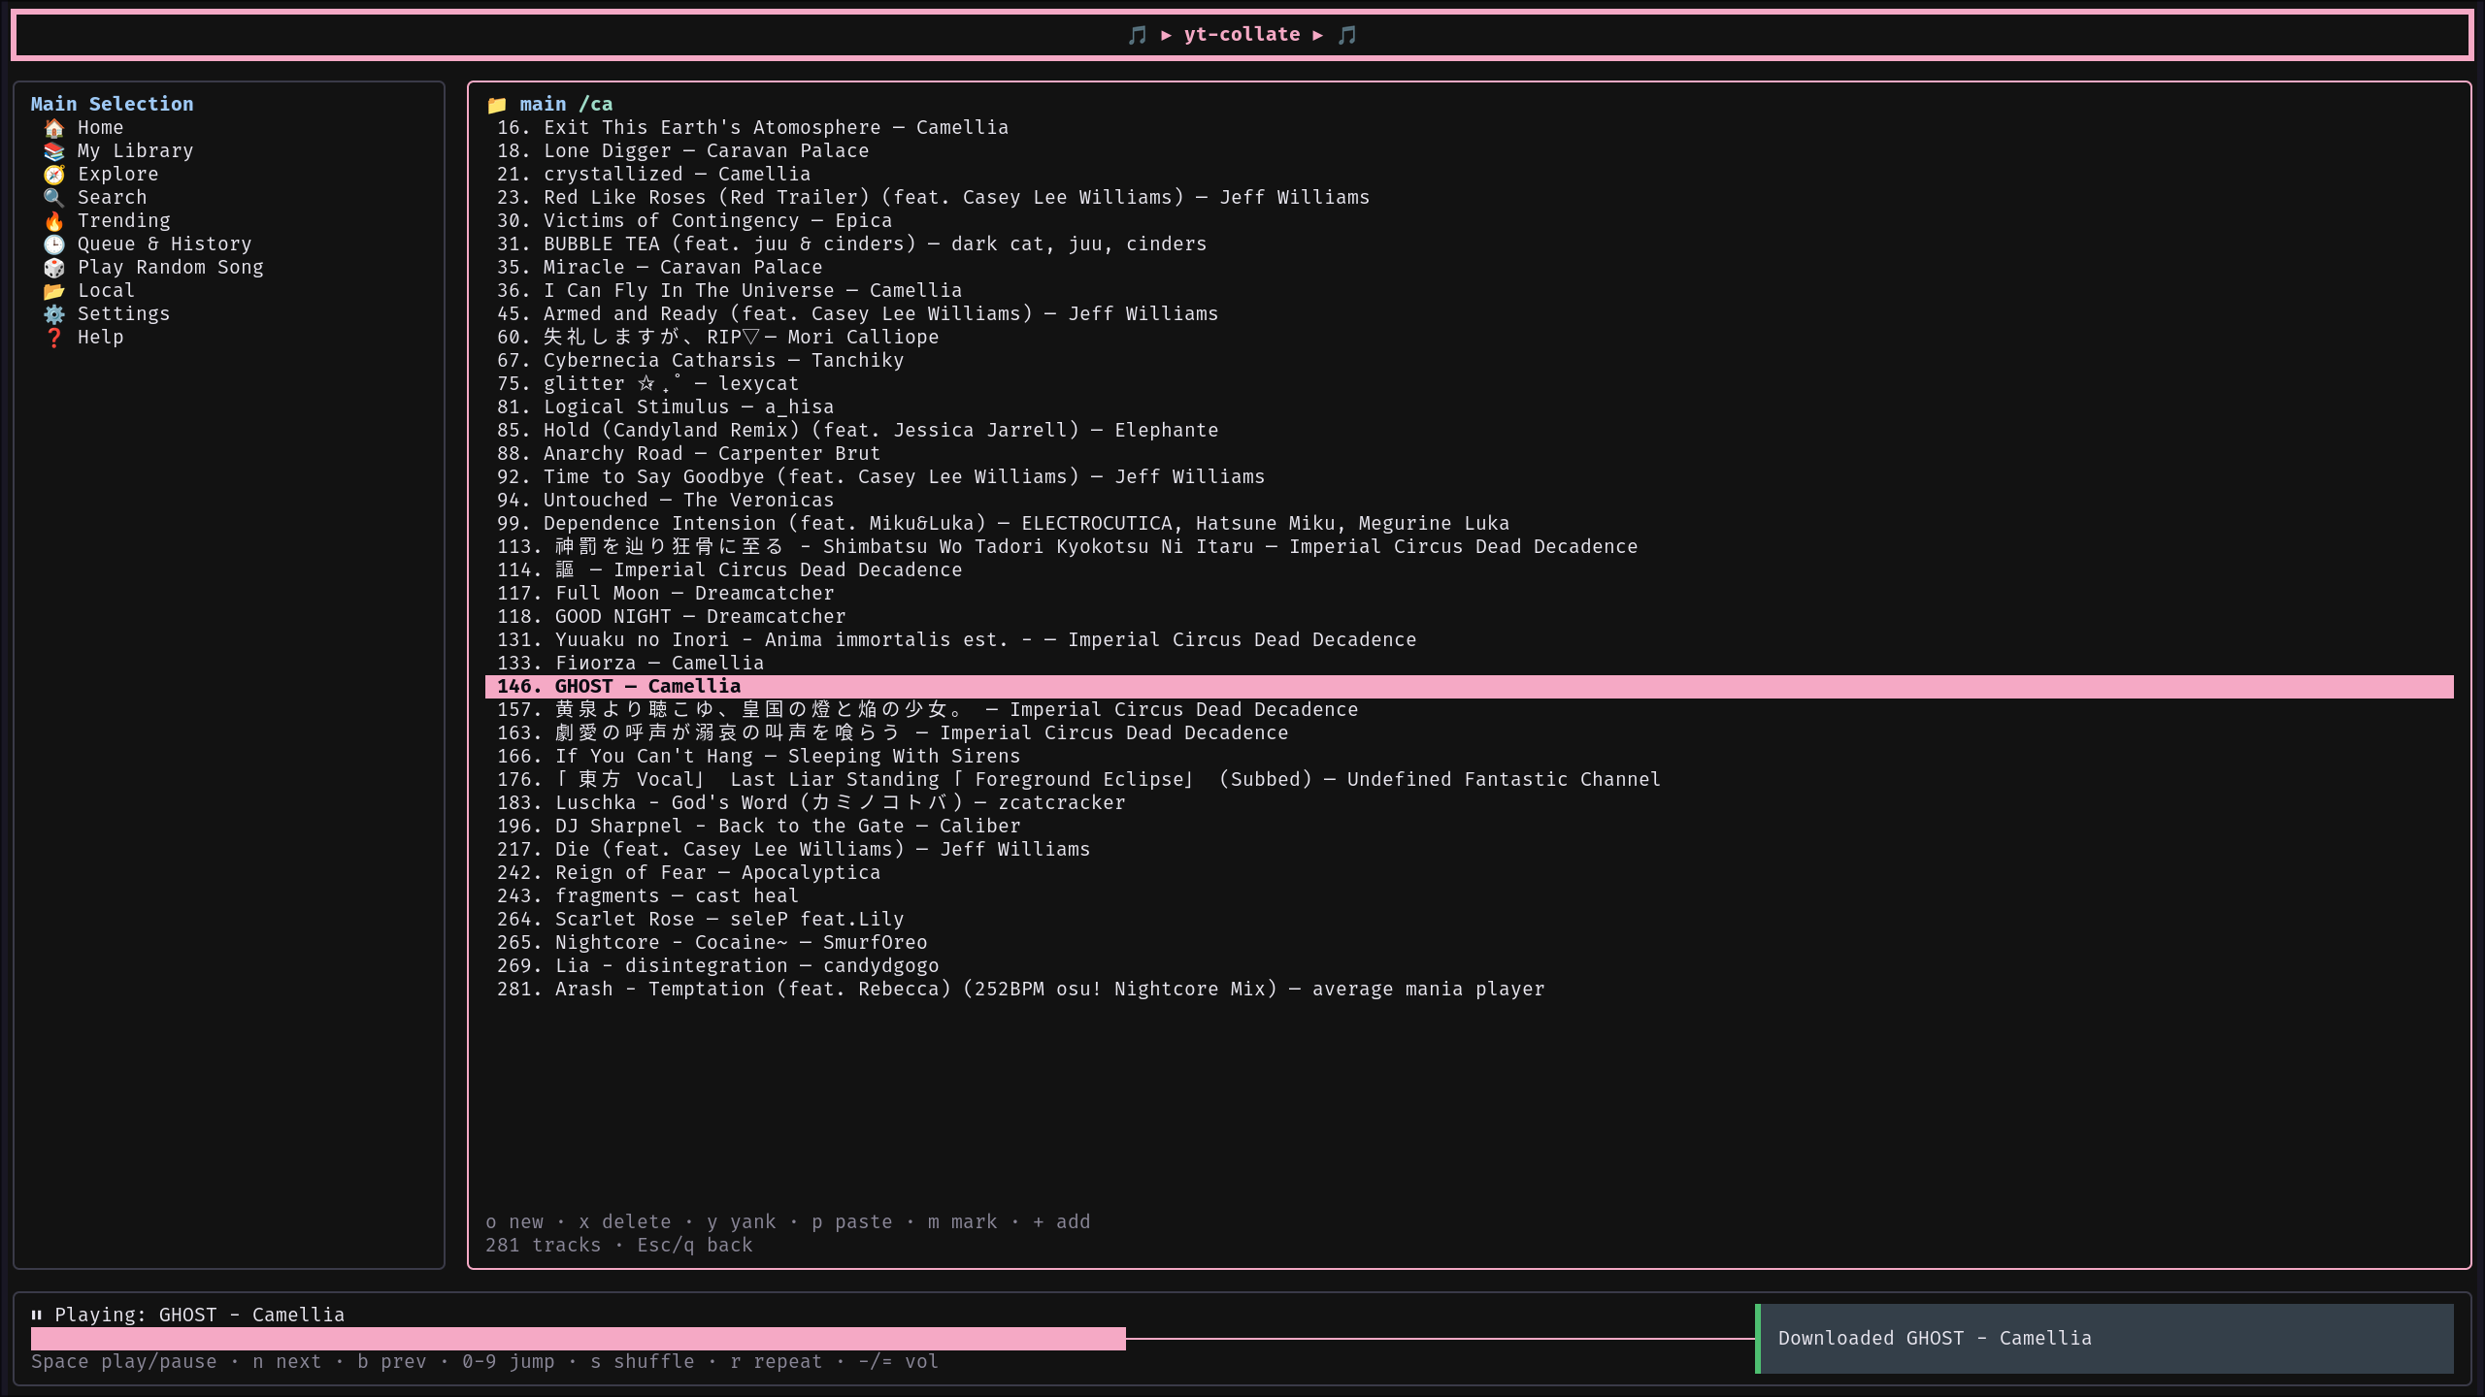Click the '-/= vol' hint

(899, 1362)
